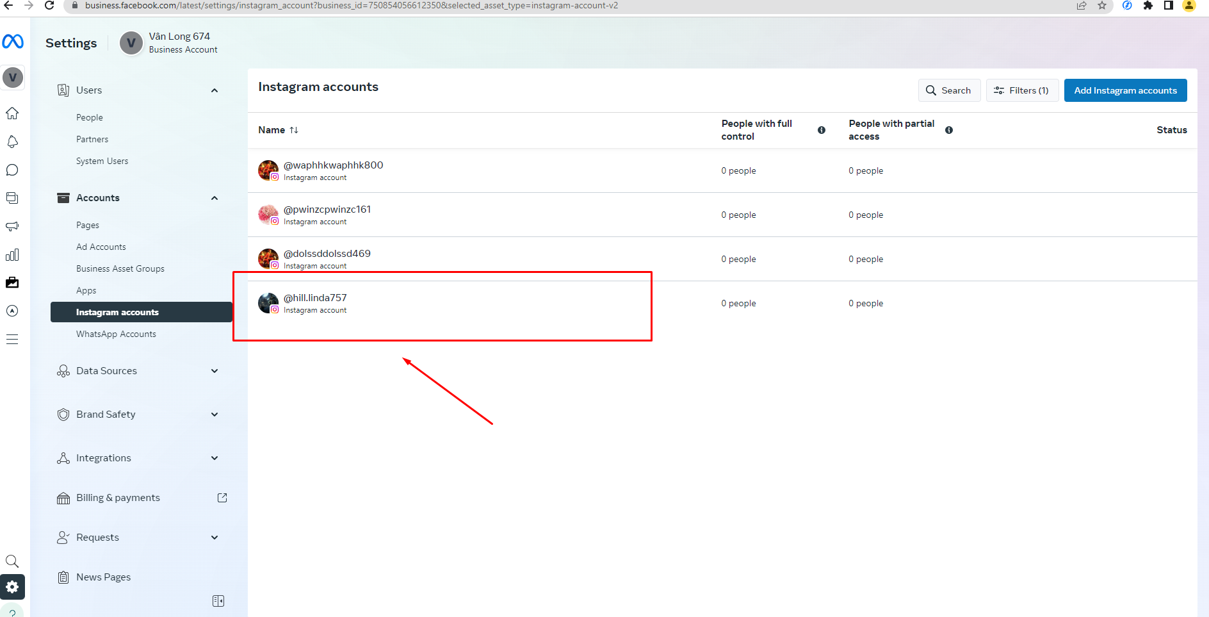
Task: Go back with browser back arrow
Action: [8, 6]
